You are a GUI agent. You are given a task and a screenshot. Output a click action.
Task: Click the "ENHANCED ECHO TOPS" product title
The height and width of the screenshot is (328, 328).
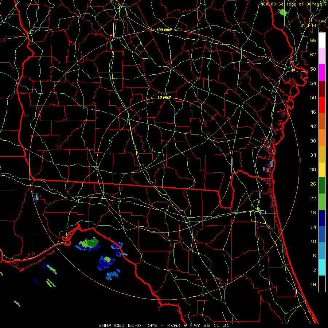tap(128, 325)
